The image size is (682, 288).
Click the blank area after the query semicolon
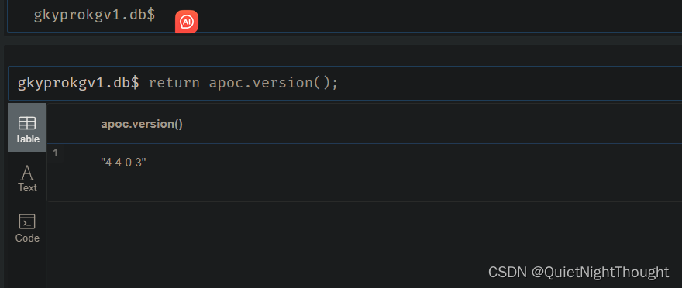point(509,83)
